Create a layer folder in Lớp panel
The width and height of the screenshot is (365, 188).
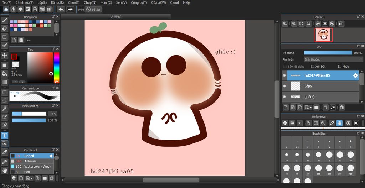(x=316, y=108)
